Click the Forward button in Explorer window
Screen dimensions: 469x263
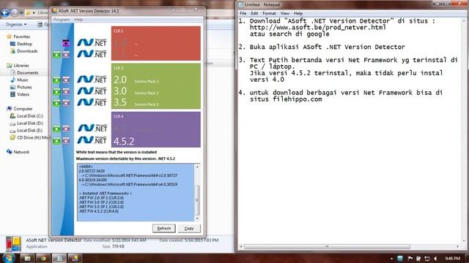click(x=15, y=13)
